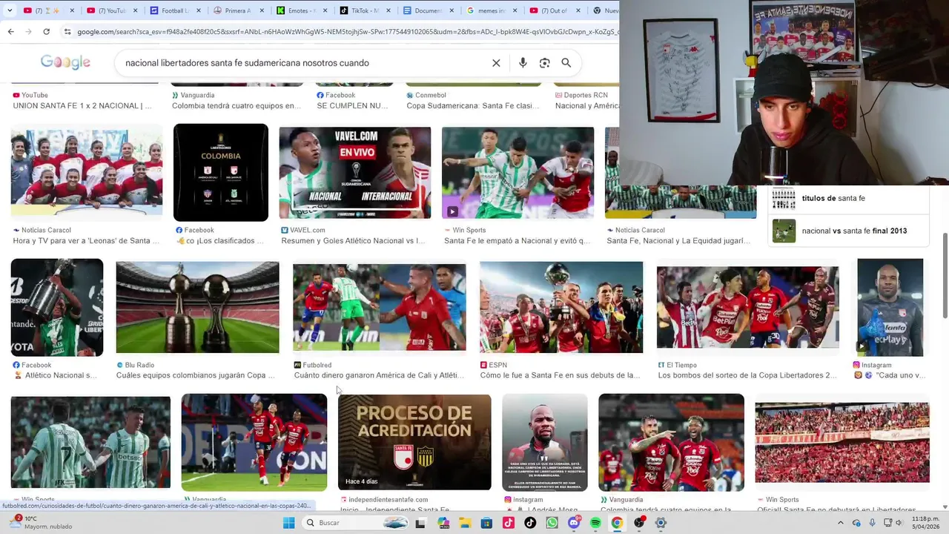Viewport: 949px width, 534px height.
Task: Open ESPN Santa Fe trophy celebration image
Action: tap(561, 307)
